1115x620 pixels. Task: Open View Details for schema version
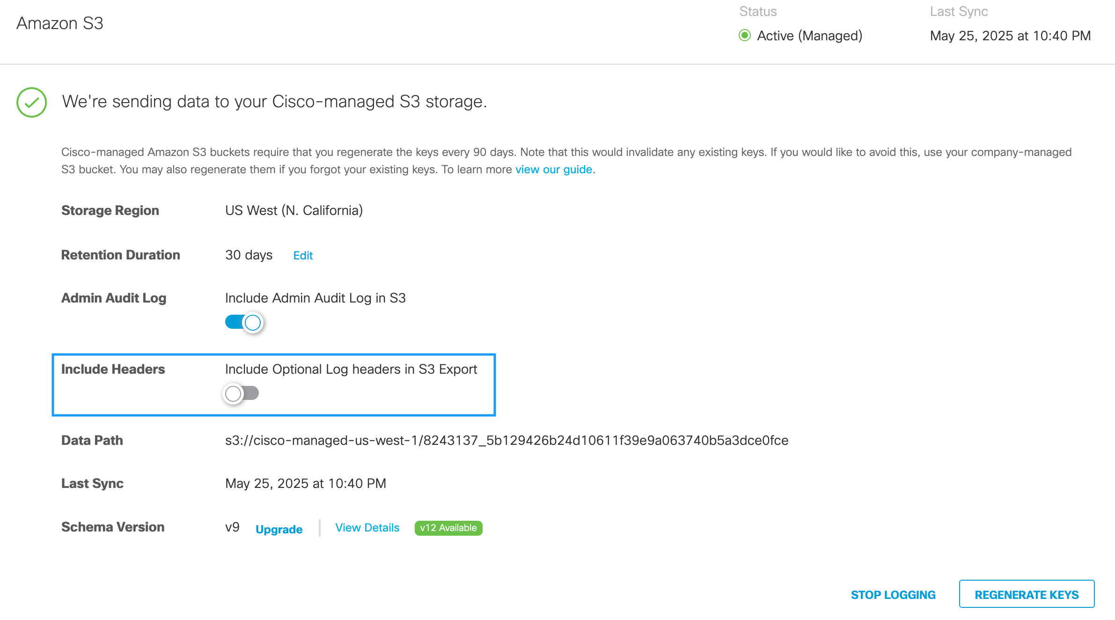367,528
